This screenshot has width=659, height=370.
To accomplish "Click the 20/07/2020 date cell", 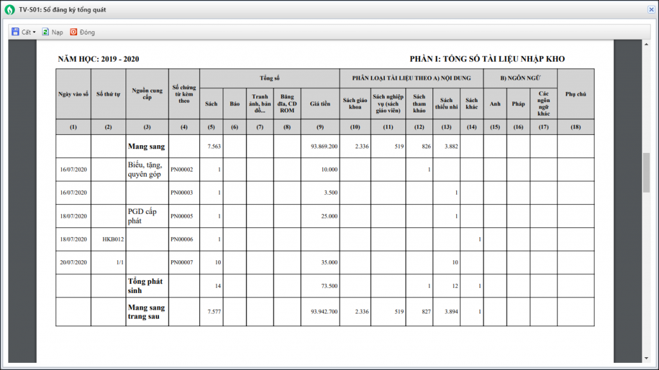I will (x=73, y=262).
